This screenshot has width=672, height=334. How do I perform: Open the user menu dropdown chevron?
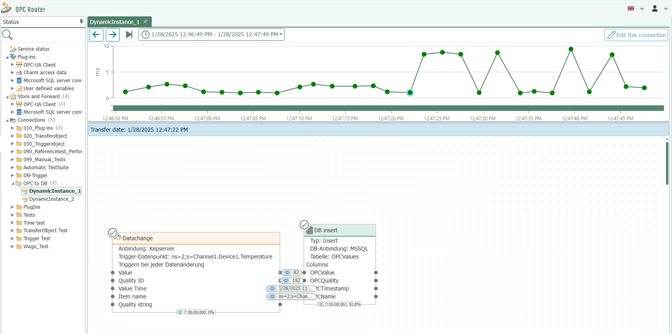pyautogui.click(x=666, y=8)
